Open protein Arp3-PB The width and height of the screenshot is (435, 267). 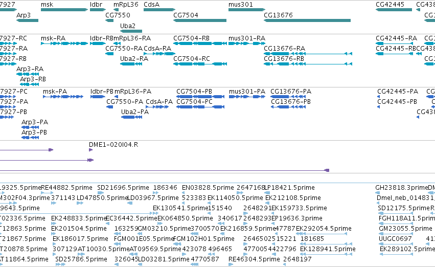tap(34, 132)
